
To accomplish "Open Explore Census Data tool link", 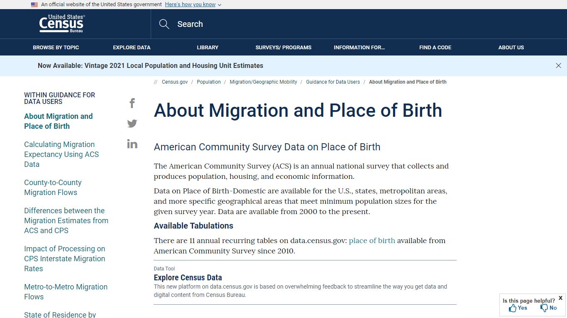I will (188, 277).
